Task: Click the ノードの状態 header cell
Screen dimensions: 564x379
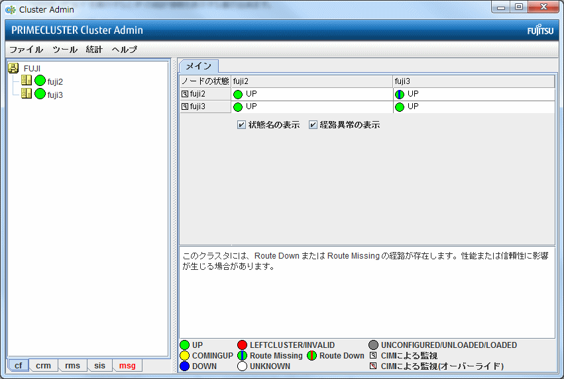Action: [205, 81]
